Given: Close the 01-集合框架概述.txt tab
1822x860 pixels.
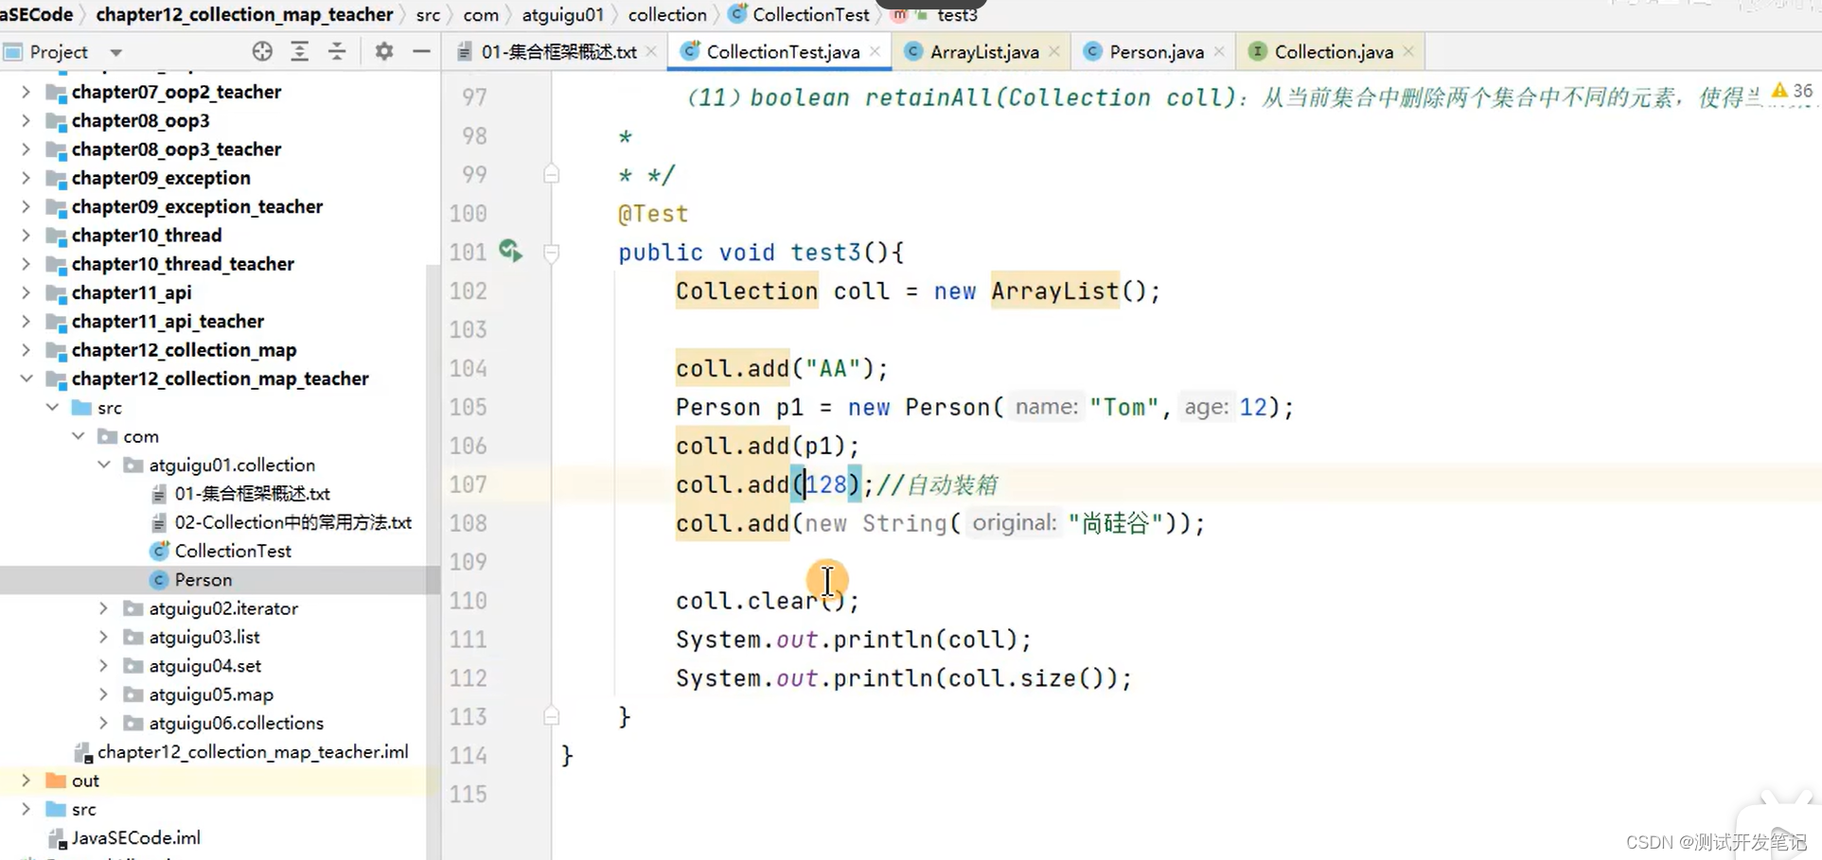Looking at the screenshot, I should pyautogui.click(x=651, y=52).
